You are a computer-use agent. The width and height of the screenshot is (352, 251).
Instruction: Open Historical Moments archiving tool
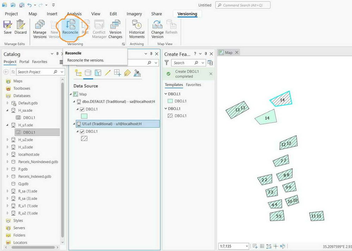(x=137, y=29)
